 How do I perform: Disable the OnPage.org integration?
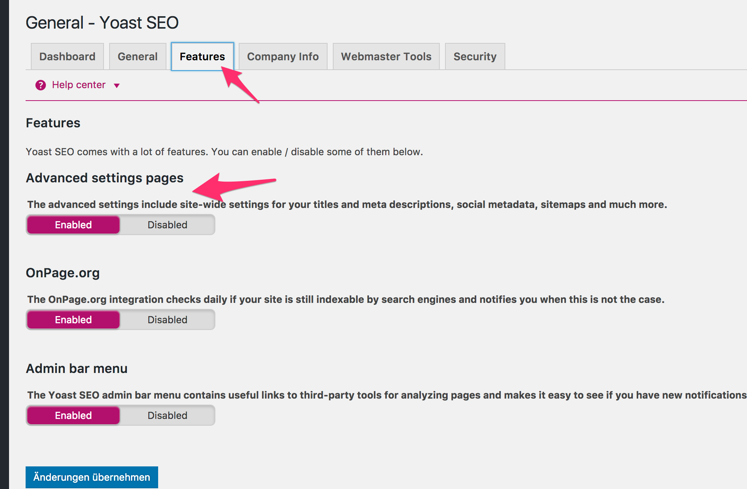click(167, 320)
